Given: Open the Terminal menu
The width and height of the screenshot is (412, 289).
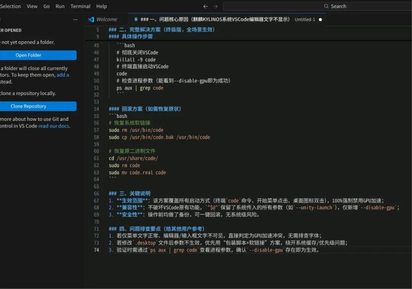Looking at the screenshot, I should tap(80, 6).
